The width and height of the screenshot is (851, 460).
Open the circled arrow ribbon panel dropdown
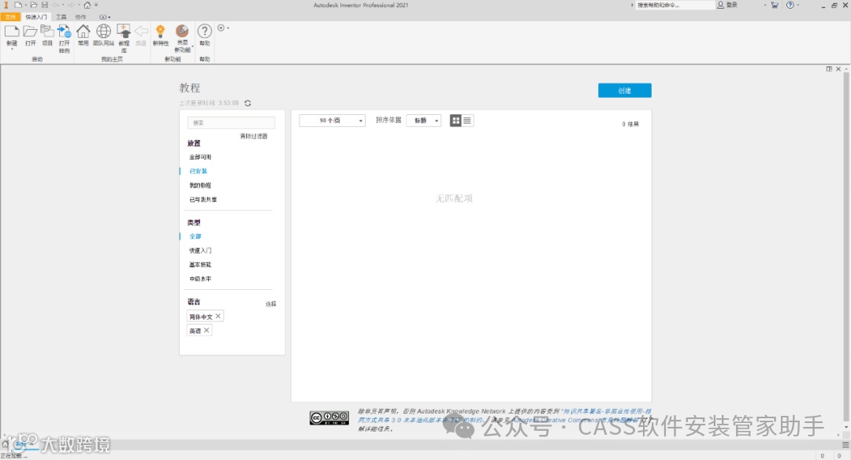(223, 28)
